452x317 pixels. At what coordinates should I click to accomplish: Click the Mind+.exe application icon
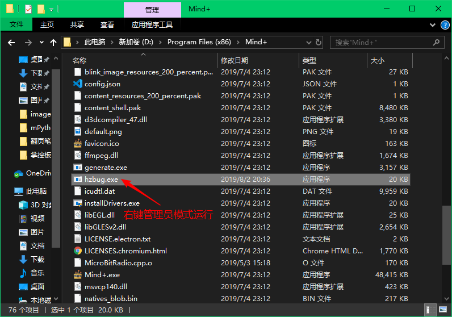78,274
